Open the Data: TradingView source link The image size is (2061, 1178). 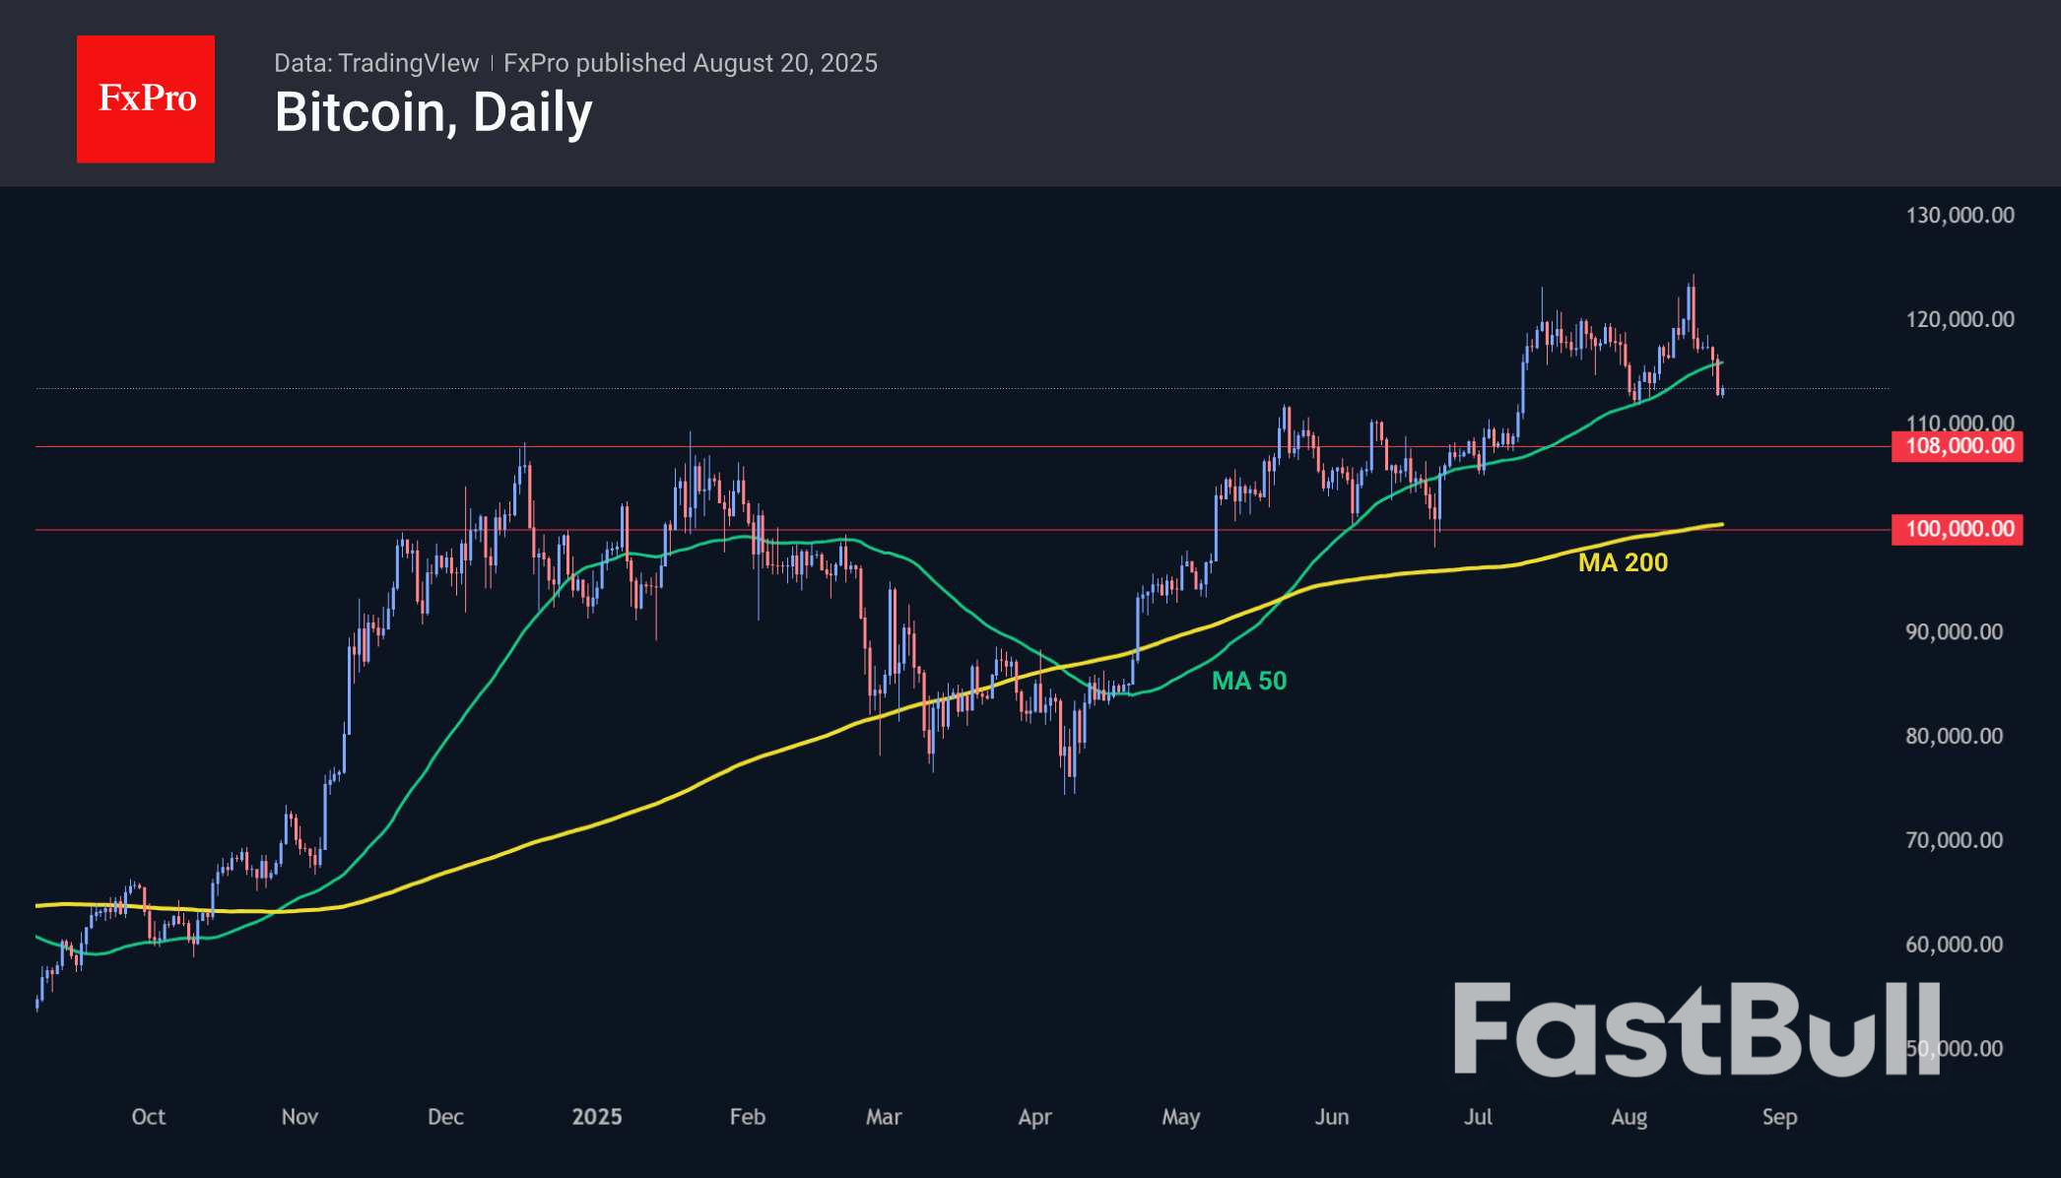pos(378,63)
